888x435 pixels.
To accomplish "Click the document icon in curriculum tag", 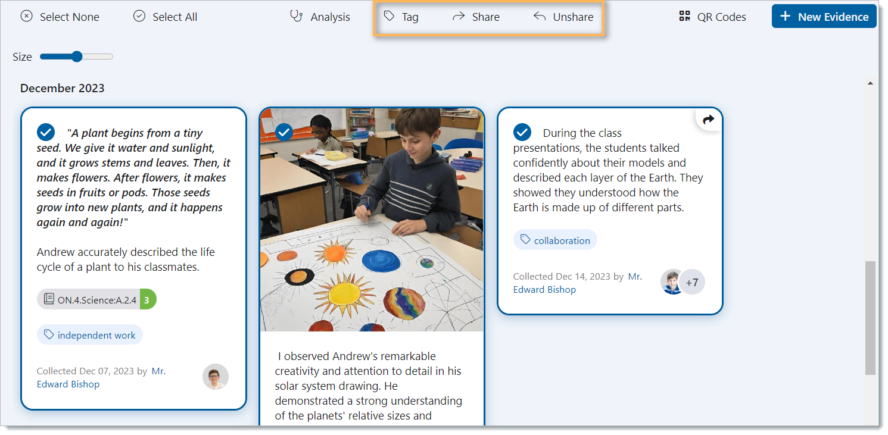I will [49, 299].
